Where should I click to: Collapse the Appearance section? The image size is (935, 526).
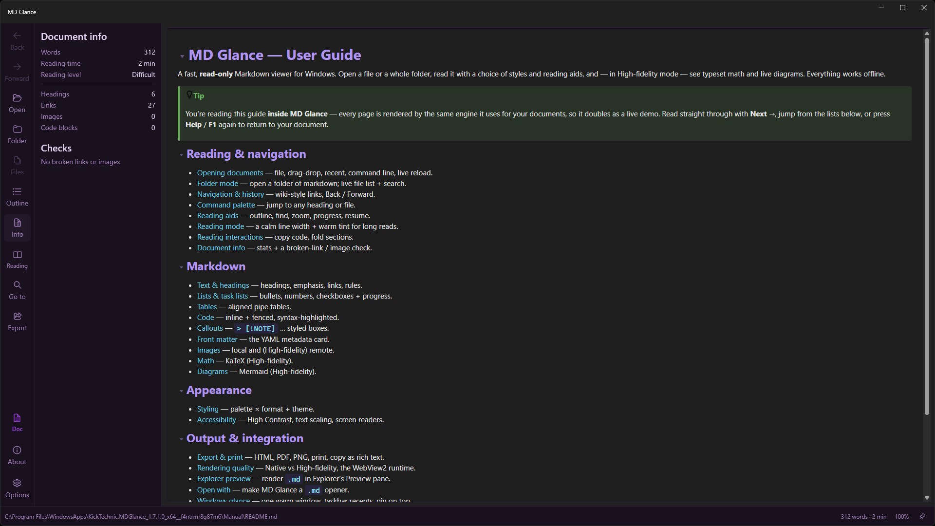pos(181,391)
